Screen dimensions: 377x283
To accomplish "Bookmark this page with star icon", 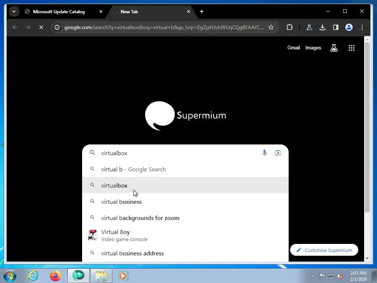I will [271, 27].
